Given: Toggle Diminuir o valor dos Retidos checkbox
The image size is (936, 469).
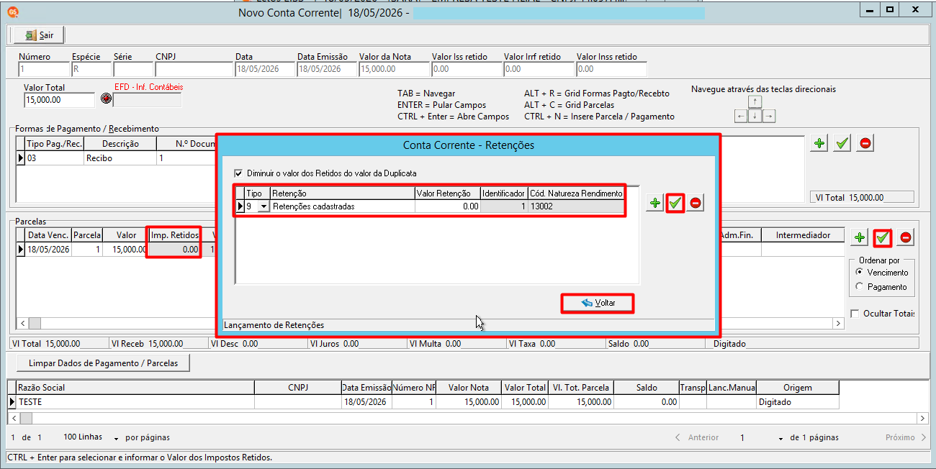Looking at the screenshot, I should 238,173.
